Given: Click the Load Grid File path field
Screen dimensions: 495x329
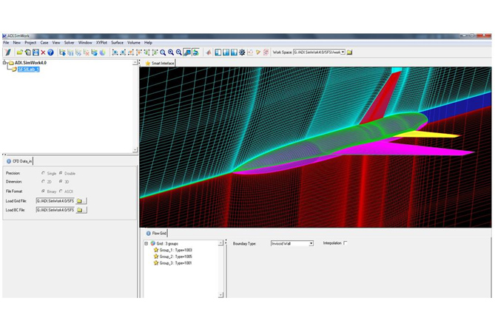Looking at the screenshot, I should 55,200.
